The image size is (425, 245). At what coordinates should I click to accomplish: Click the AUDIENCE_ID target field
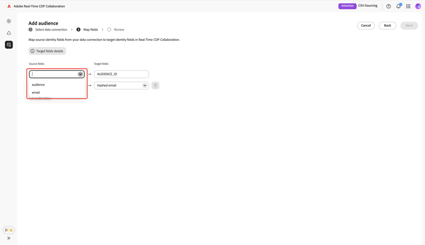coord(121,74)
